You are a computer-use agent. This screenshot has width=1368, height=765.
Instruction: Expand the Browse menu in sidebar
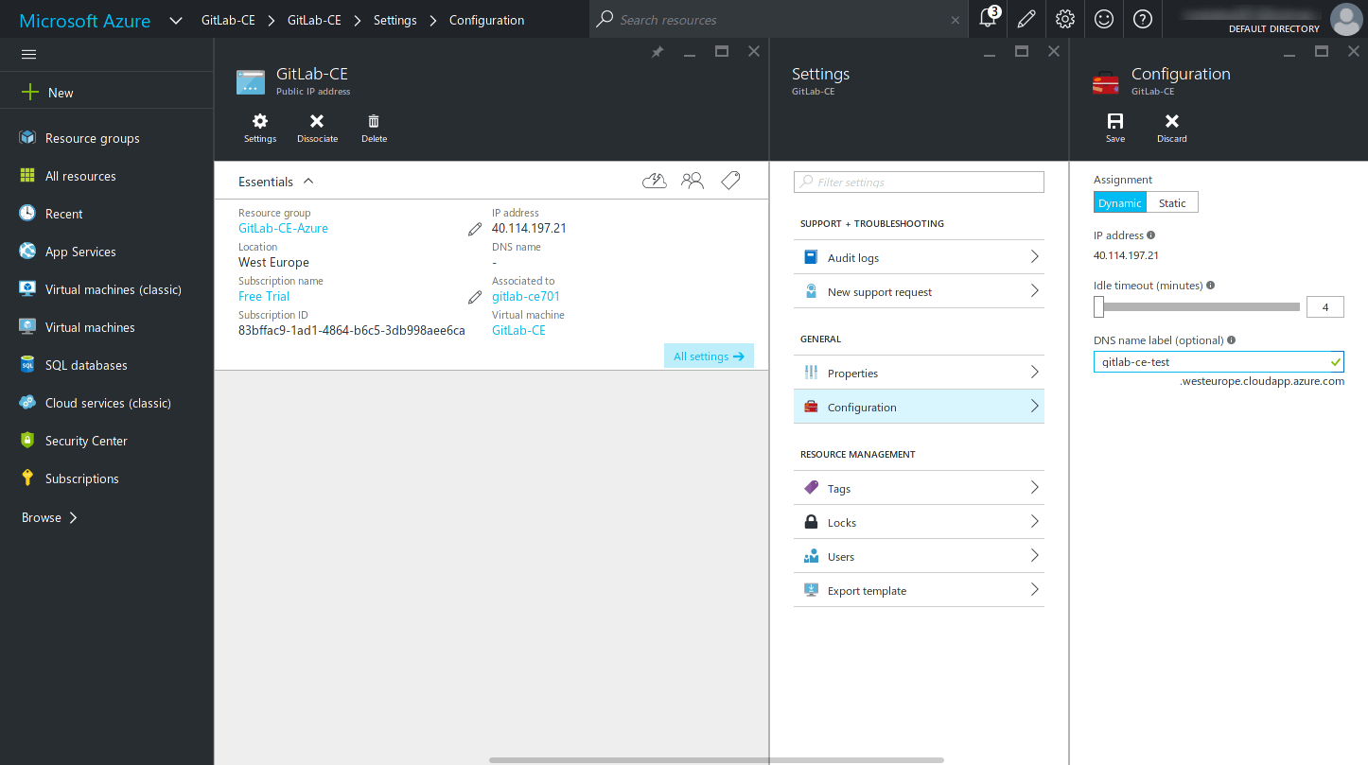point(49,517)
